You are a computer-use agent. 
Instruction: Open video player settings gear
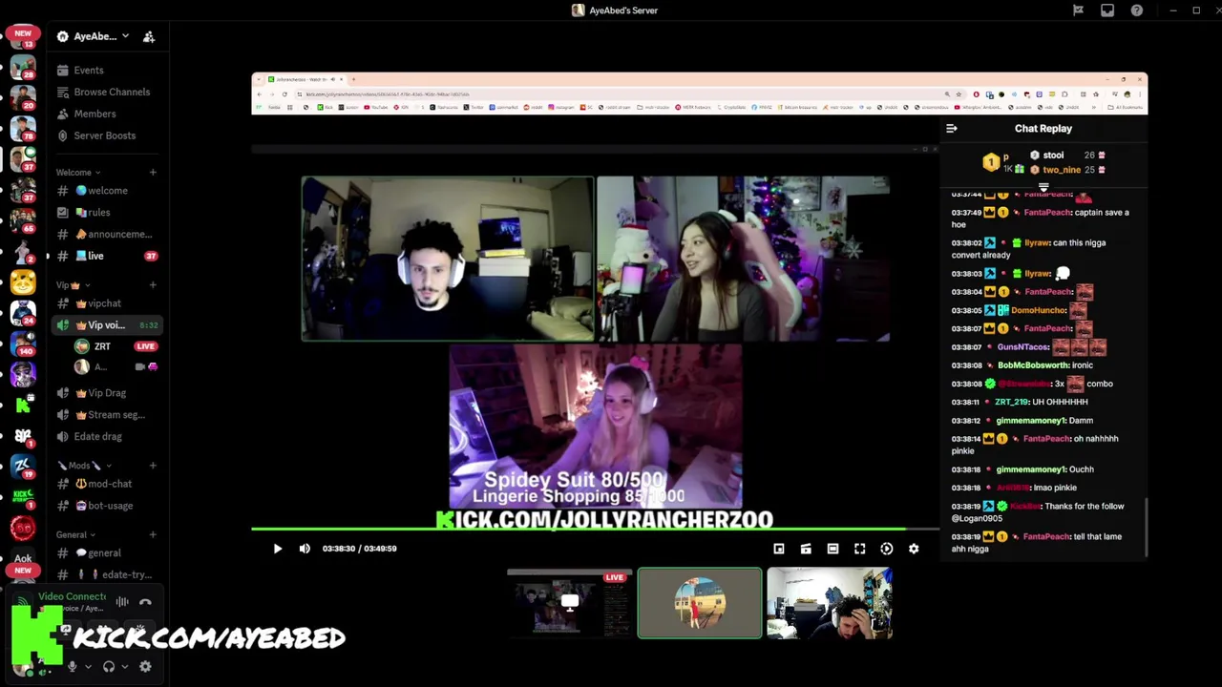coord(914,549)
